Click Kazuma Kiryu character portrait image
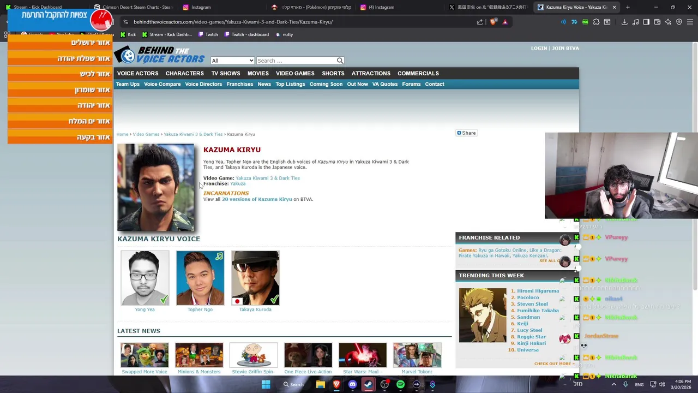This screenshot has height=393, width=698. (x=155, y=188)
